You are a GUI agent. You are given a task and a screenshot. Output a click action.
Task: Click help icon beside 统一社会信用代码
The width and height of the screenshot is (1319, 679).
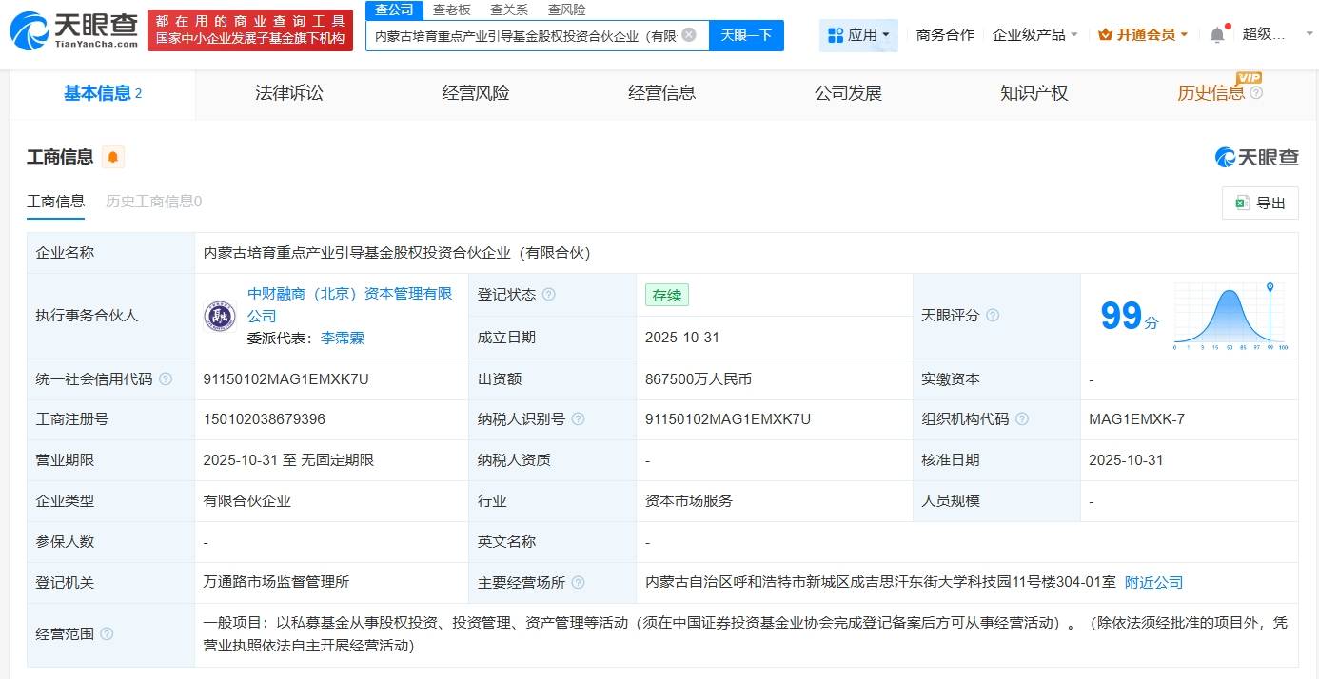(x=166, y=379)
